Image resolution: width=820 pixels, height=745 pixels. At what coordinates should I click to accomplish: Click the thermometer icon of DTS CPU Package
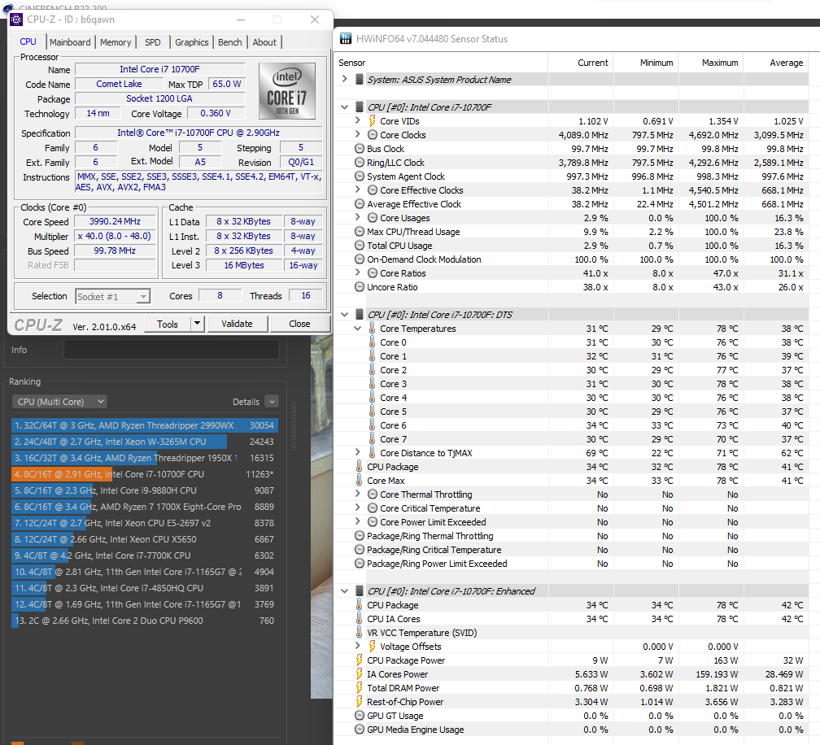pos(360,466)
